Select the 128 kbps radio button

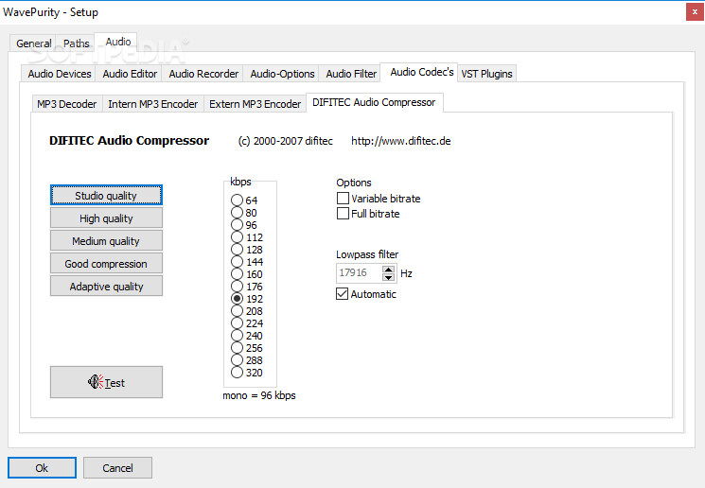pyautogui.click(x=237, y=250)
